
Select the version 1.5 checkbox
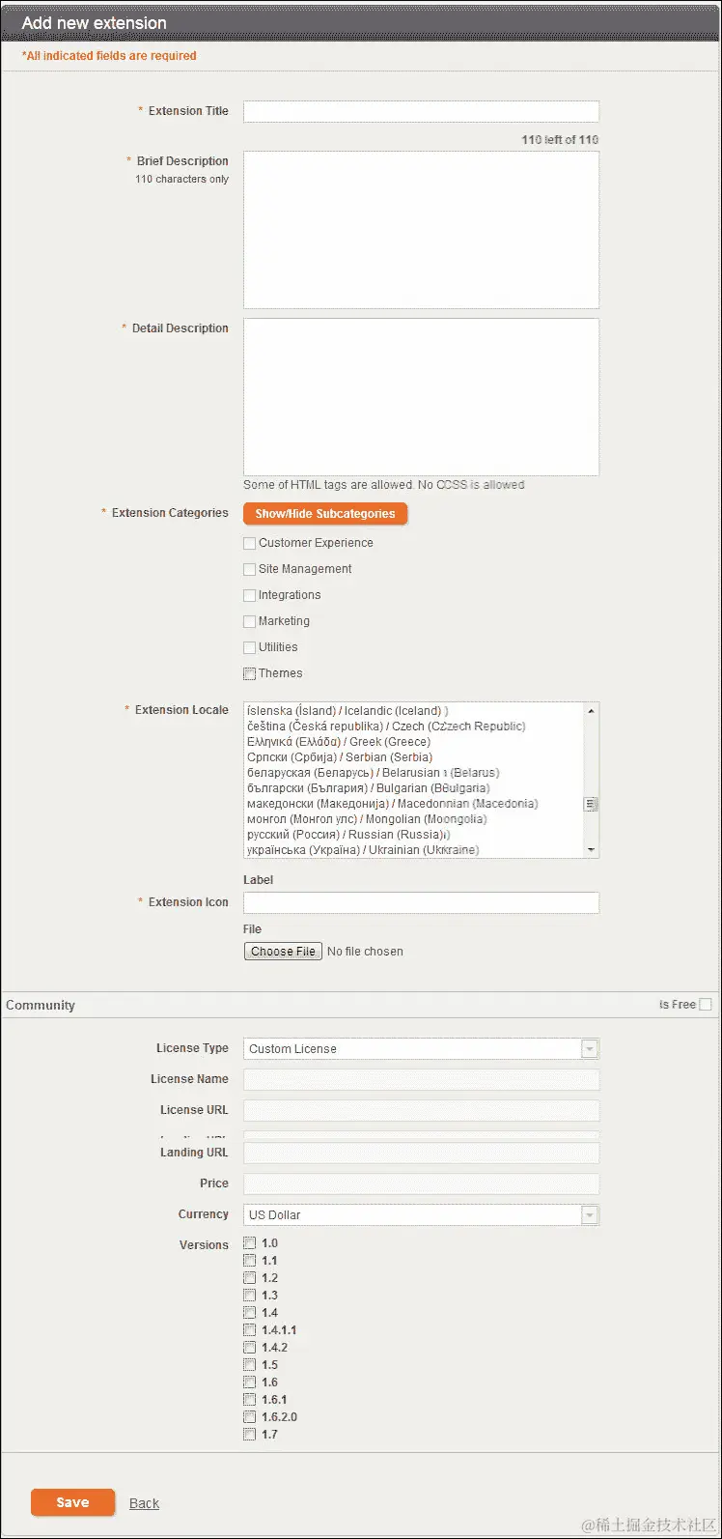[250, 1365]
